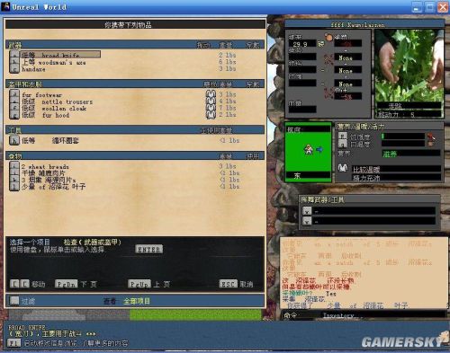The width and height of the screenshot is (450, 353).
Task: Minimize the Unreal World window
Action: tap(416, 7)
